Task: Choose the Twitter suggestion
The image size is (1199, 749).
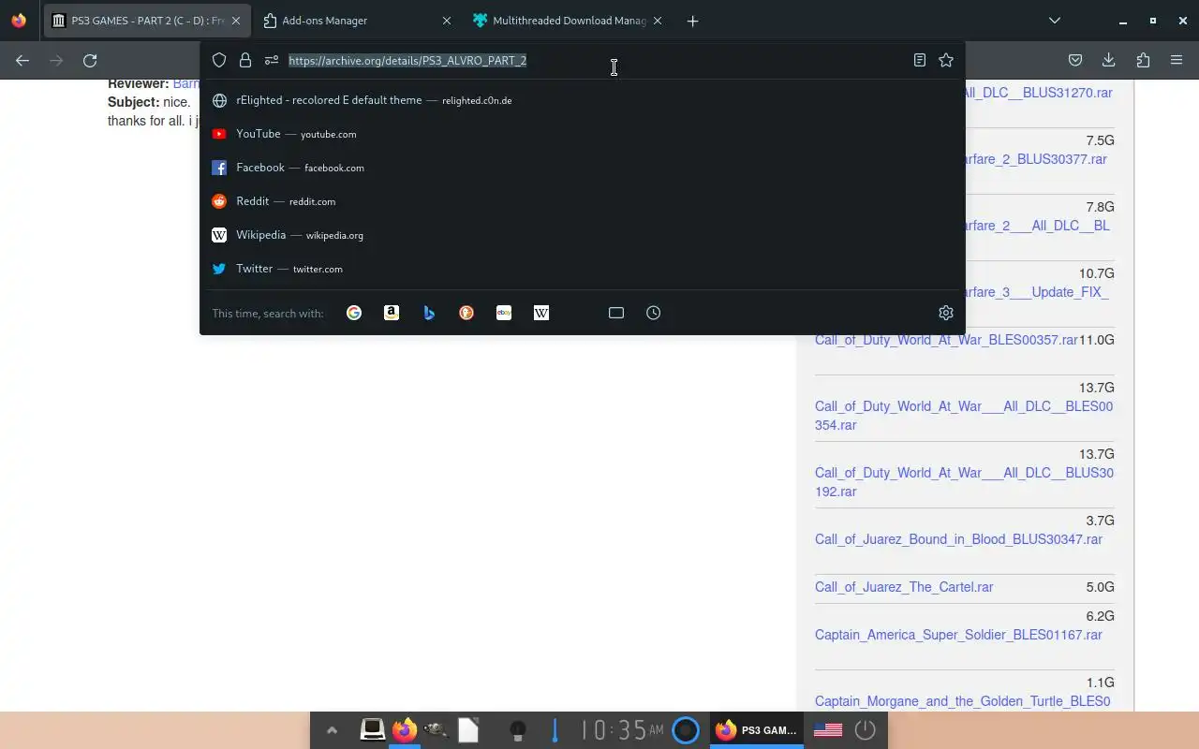Action: [582, 269]
